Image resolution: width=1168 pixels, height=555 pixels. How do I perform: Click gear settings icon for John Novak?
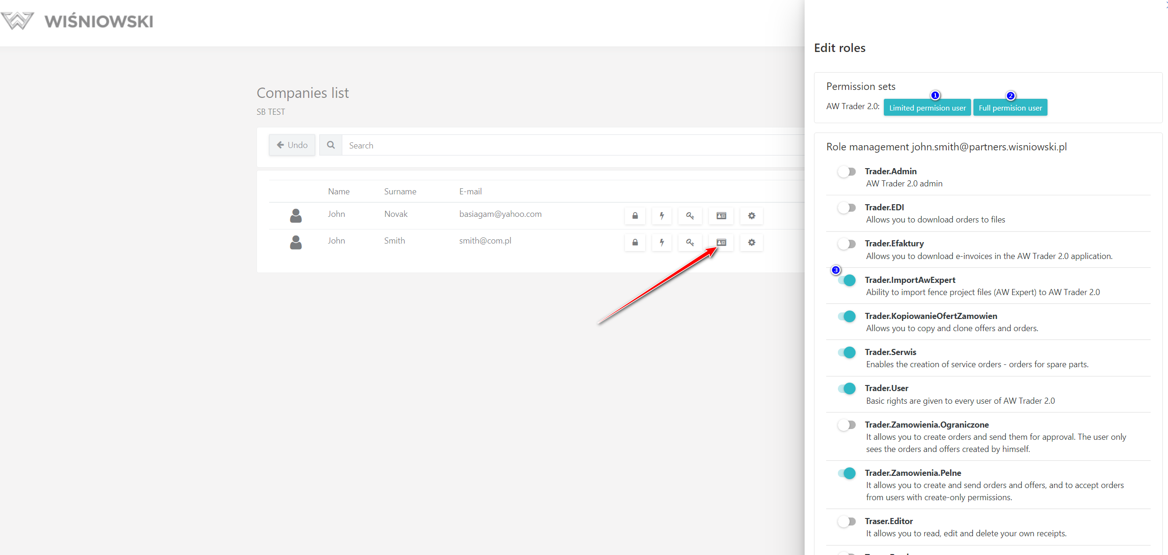tap(752, 216)
